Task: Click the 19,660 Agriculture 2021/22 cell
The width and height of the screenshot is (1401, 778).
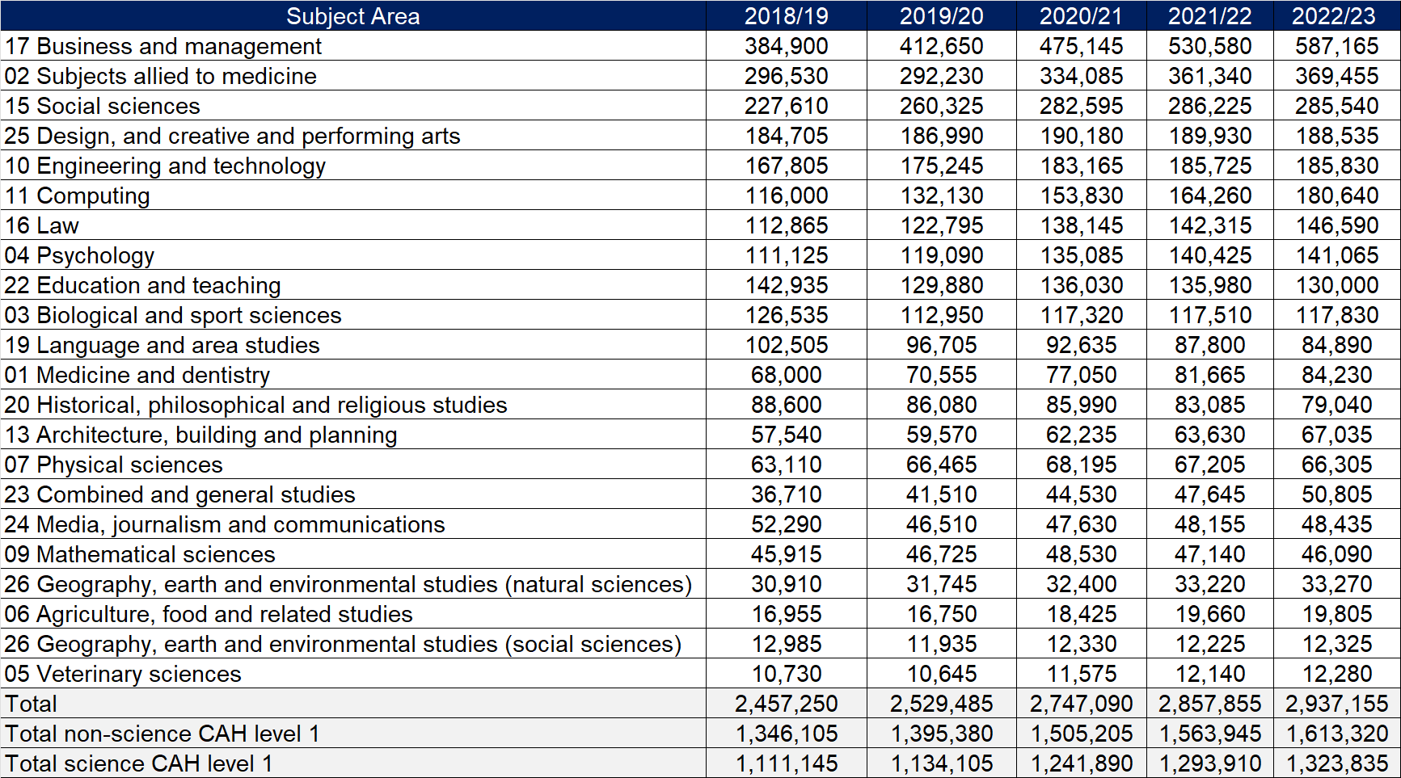Action: point(1210,614)
